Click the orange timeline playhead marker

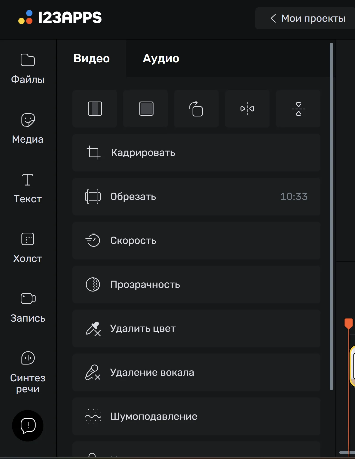348,323
